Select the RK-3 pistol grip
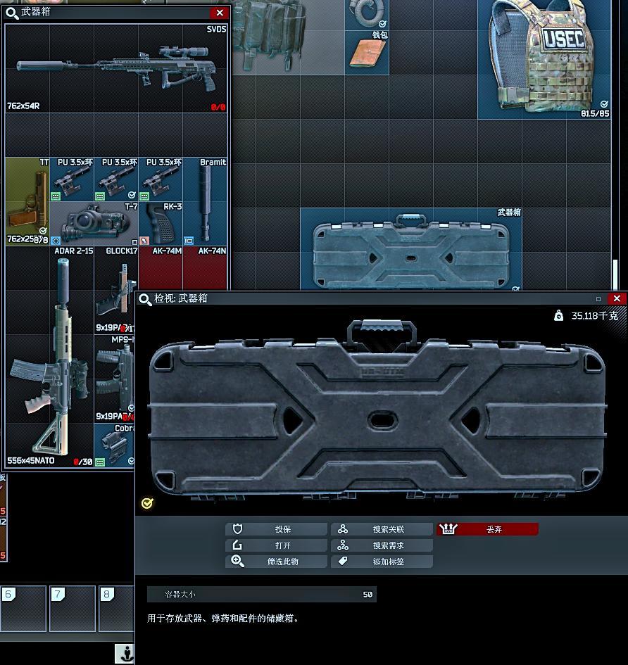 [x=161, y=224]
